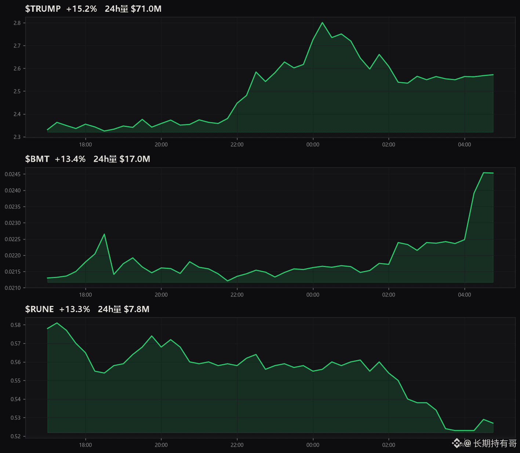The height and width of the screenshot is (453, 520).
Task: Click the 0.54 price label on RUNE chart
Action: (x=16, y=399)
